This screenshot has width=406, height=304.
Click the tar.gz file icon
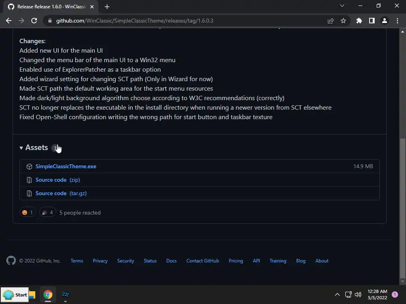click(29, 193)
